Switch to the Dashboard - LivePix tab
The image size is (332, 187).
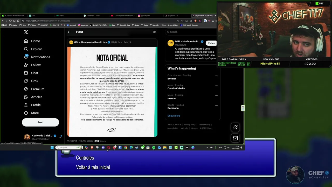click(x=95, y=16)
